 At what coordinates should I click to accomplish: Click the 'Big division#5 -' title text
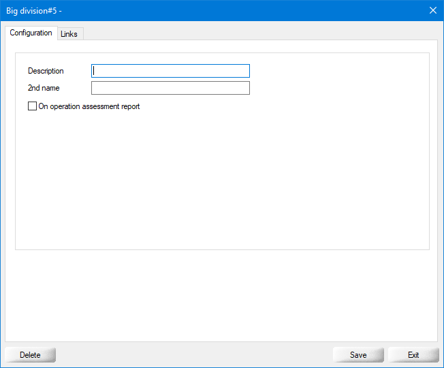pos(34,11)
